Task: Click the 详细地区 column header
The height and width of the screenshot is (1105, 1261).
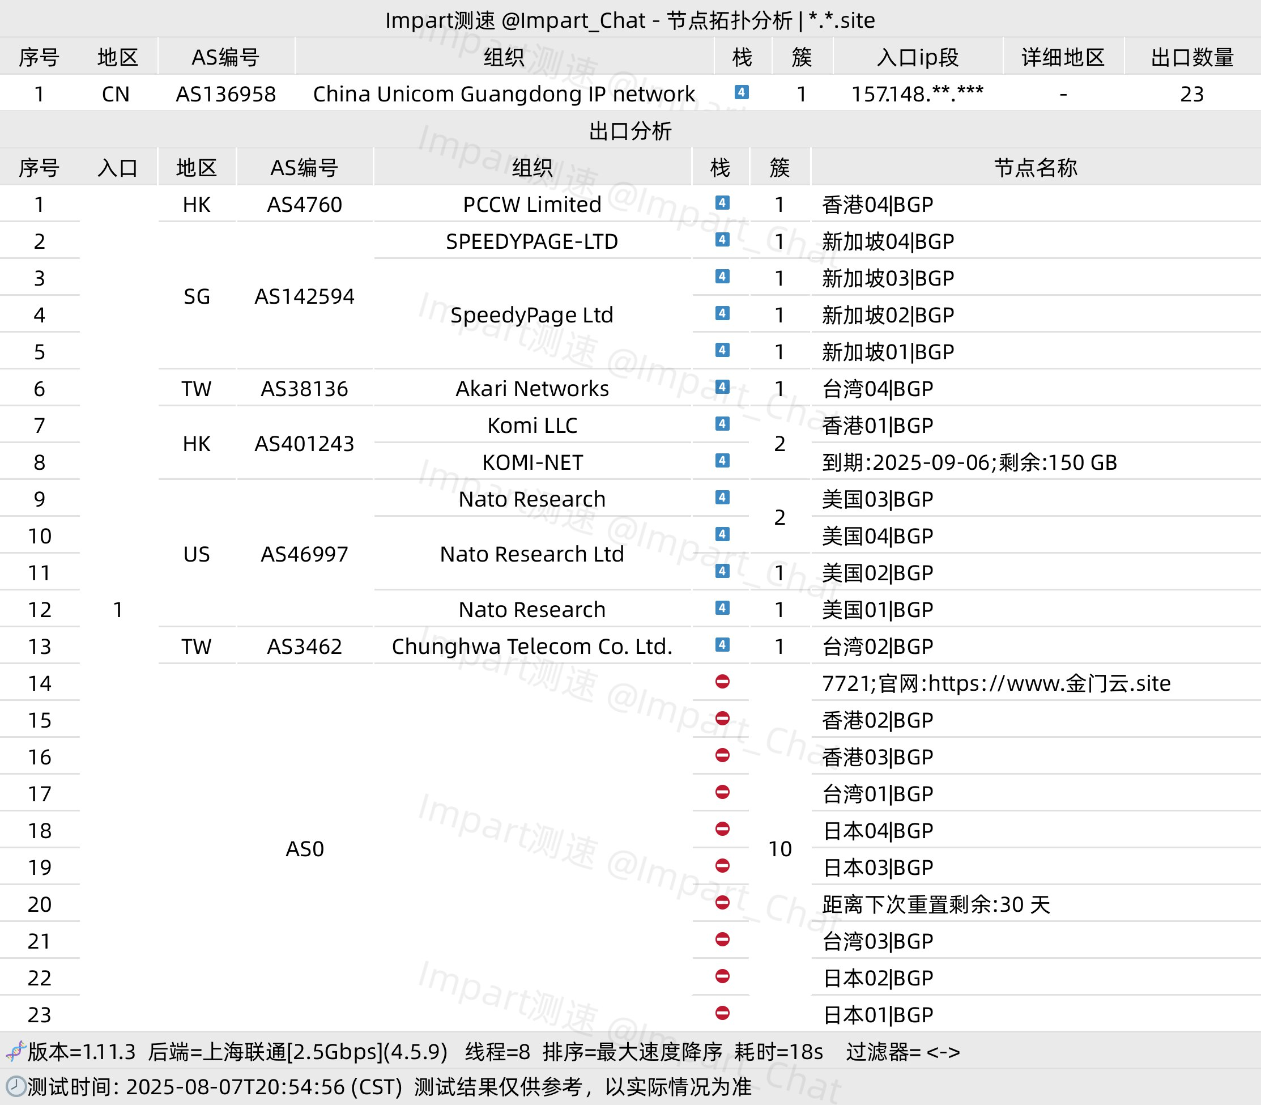Action: click(1063, 57)
